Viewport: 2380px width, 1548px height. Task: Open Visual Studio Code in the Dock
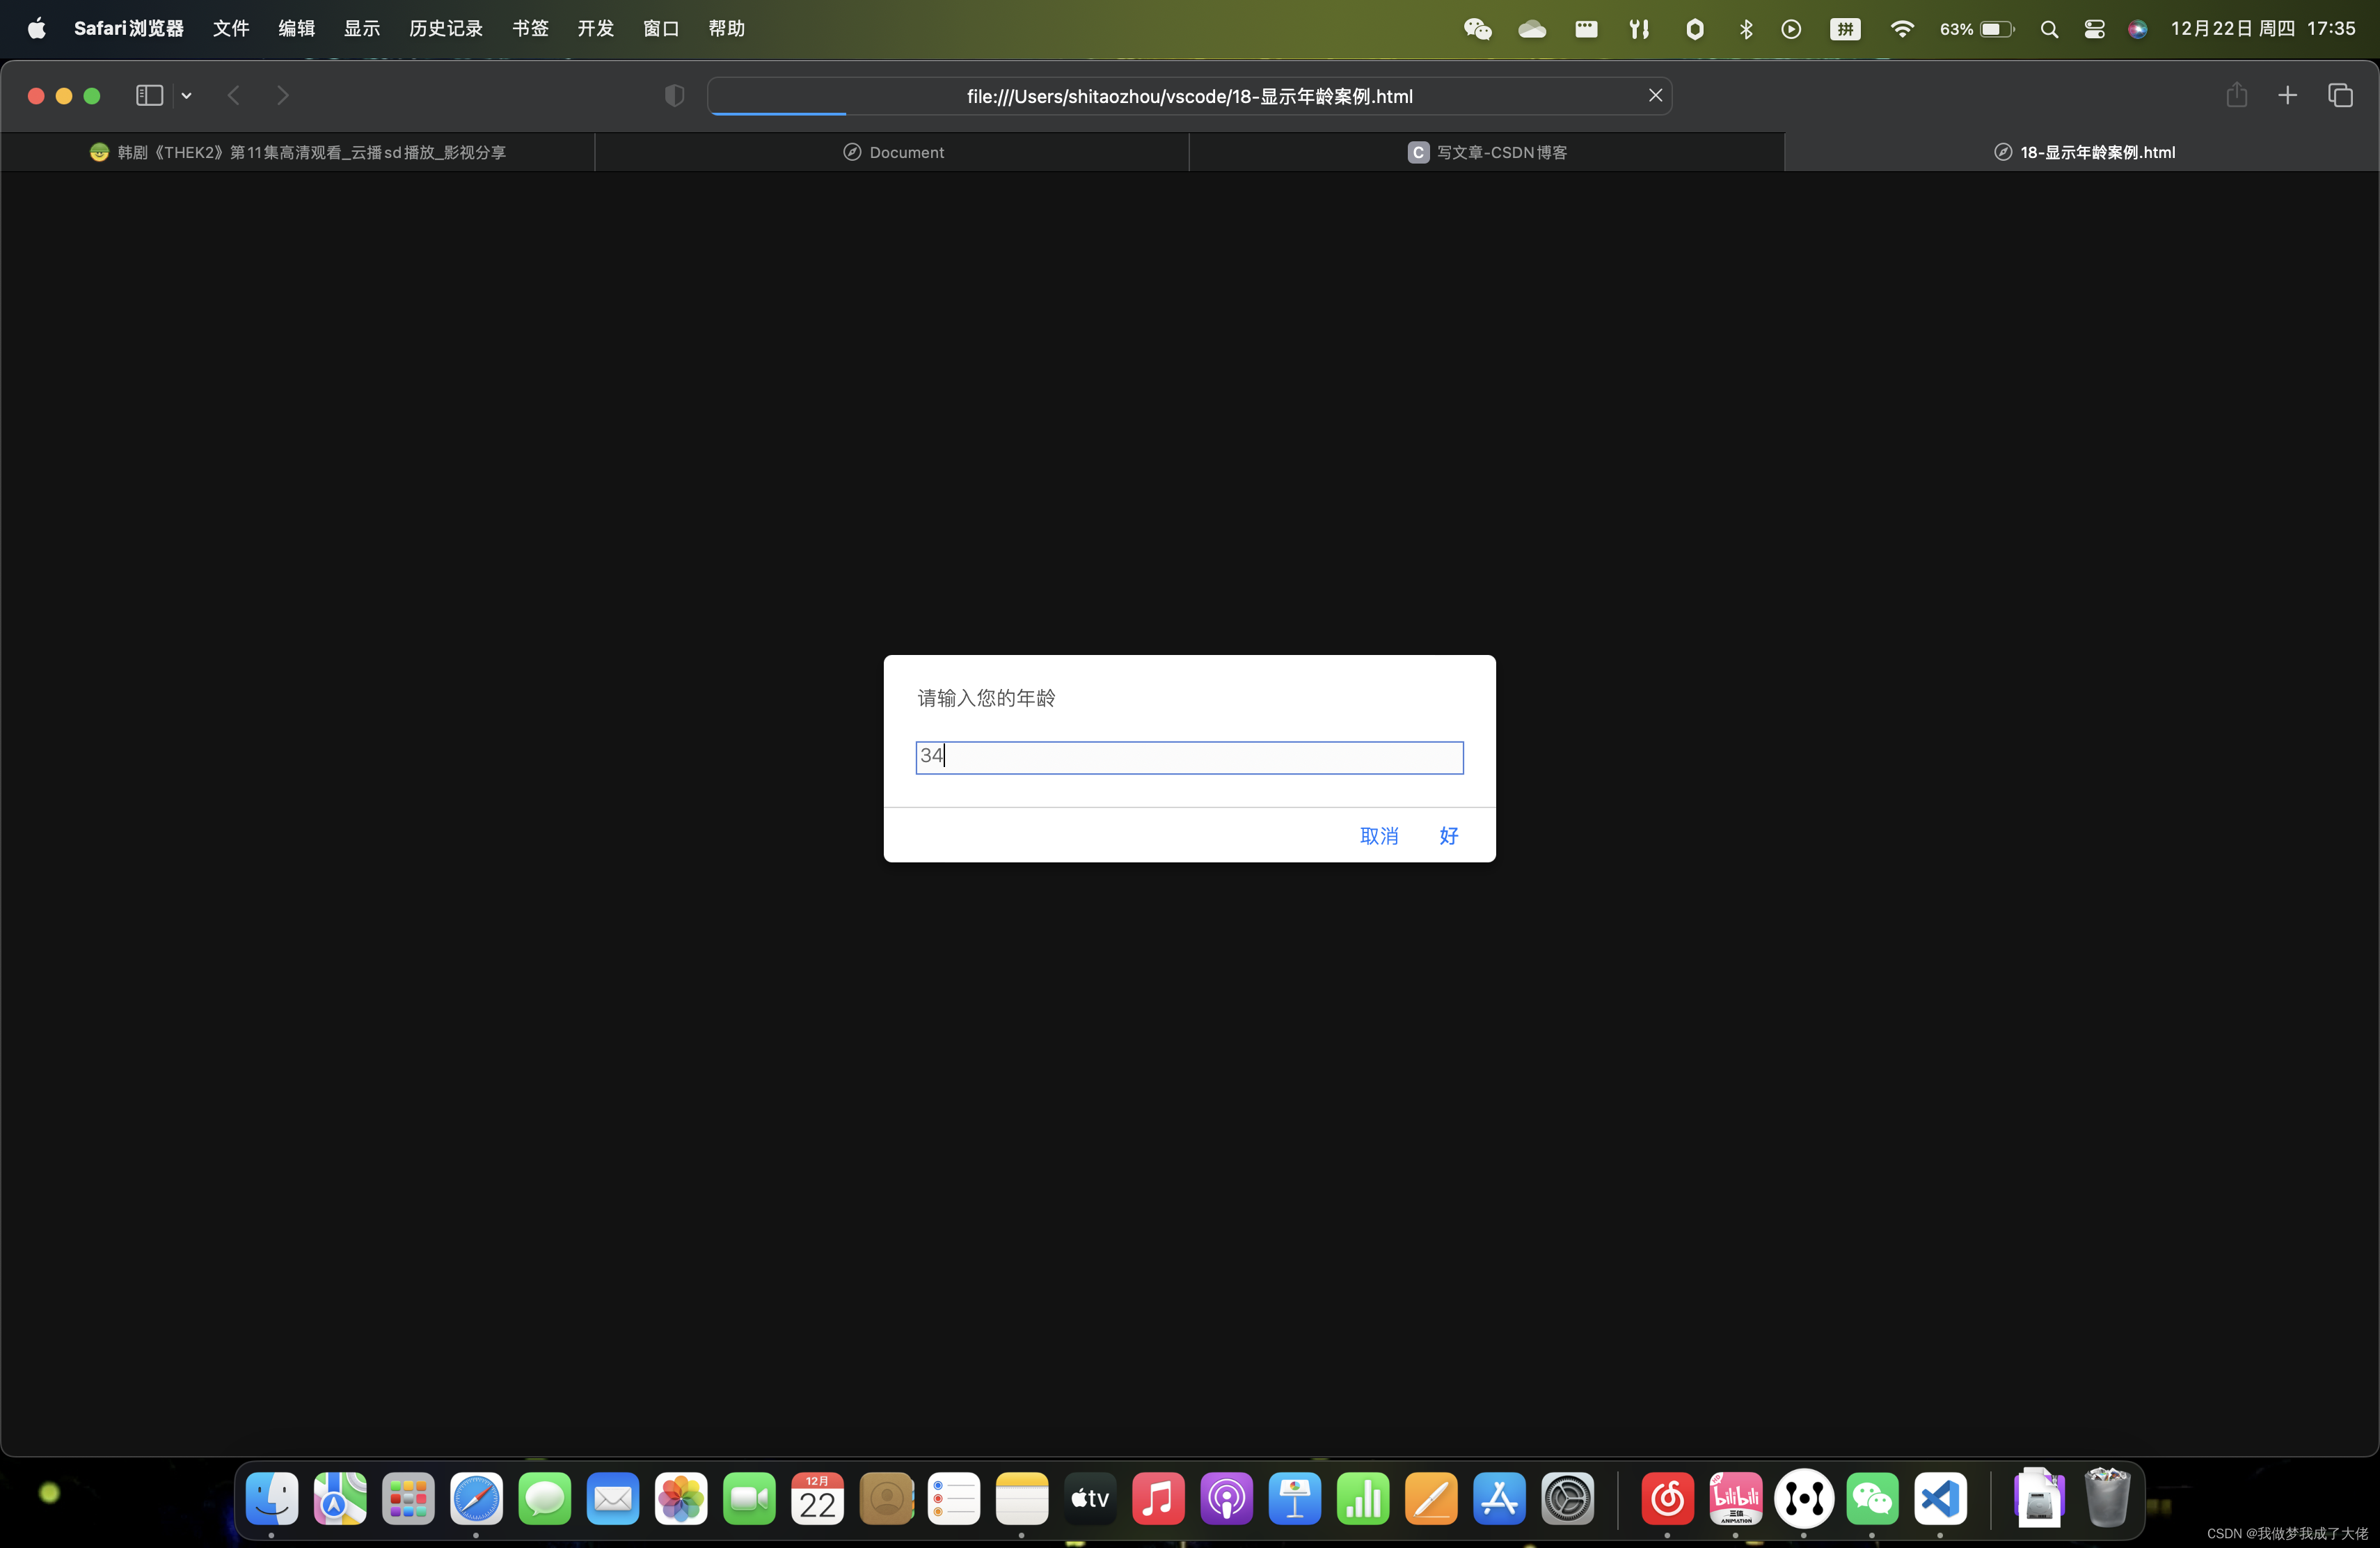click(x=1941, y=1498)
